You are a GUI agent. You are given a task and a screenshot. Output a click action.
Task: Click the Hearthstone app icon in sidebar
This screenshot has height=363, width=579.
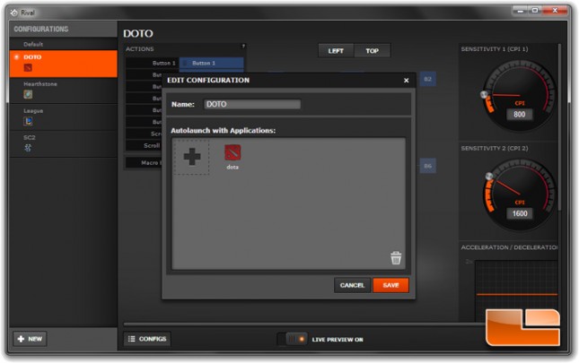28,95
